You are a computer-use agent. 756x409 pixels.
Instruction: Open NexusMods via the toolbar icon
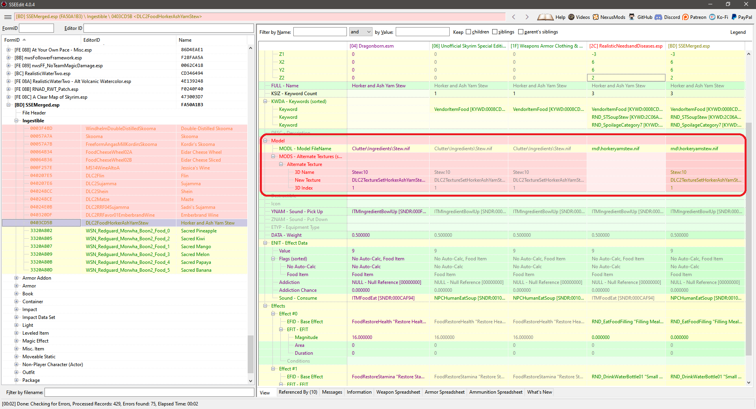click(x=609, y=17)
